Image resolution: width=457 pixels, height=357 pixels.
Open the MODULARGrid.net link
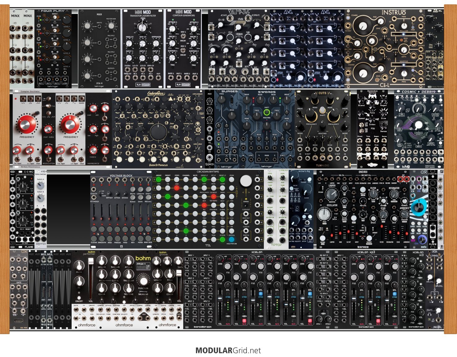(228, 350)
